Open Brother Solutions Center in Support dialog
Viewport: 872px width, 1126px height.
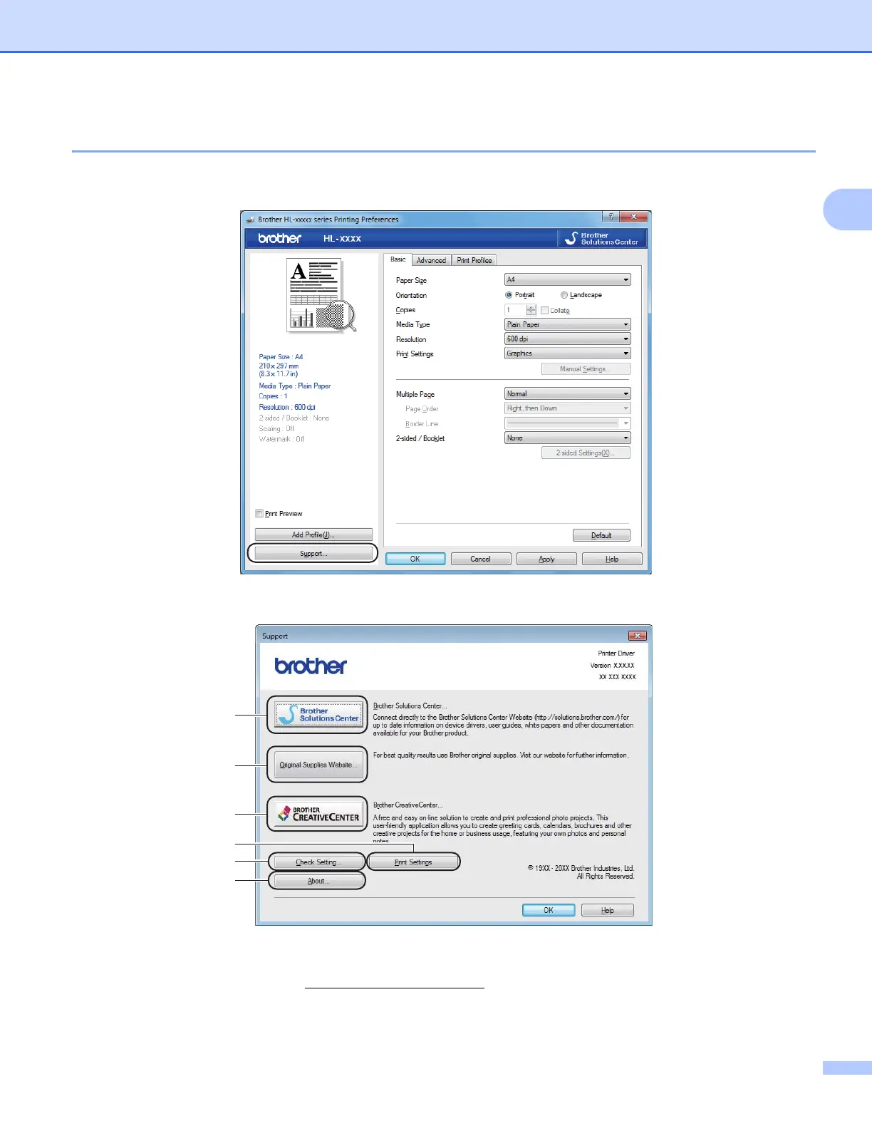(x=317, y=715)
